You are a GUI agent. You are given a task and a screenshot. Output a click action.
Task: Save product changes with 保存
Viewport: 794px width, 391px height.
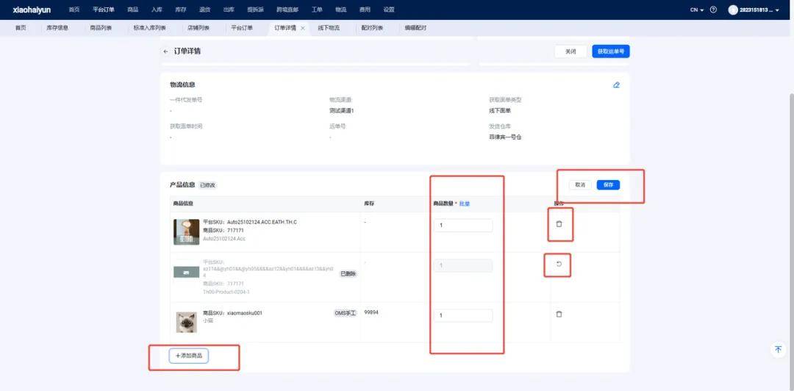[x=608, y=185]
